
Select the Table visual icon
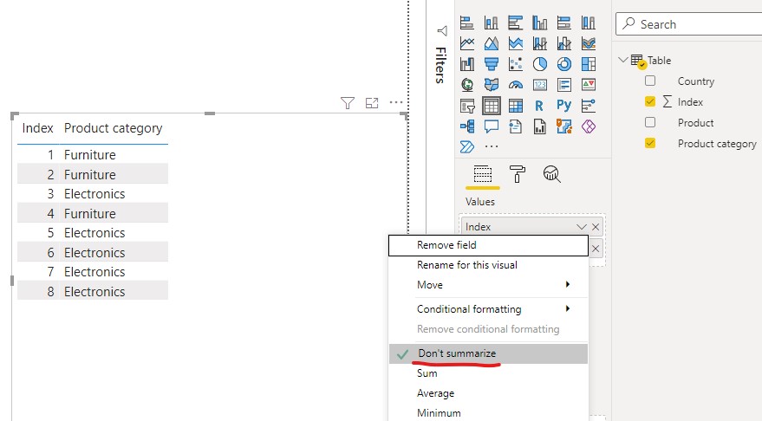pos(492,106)
